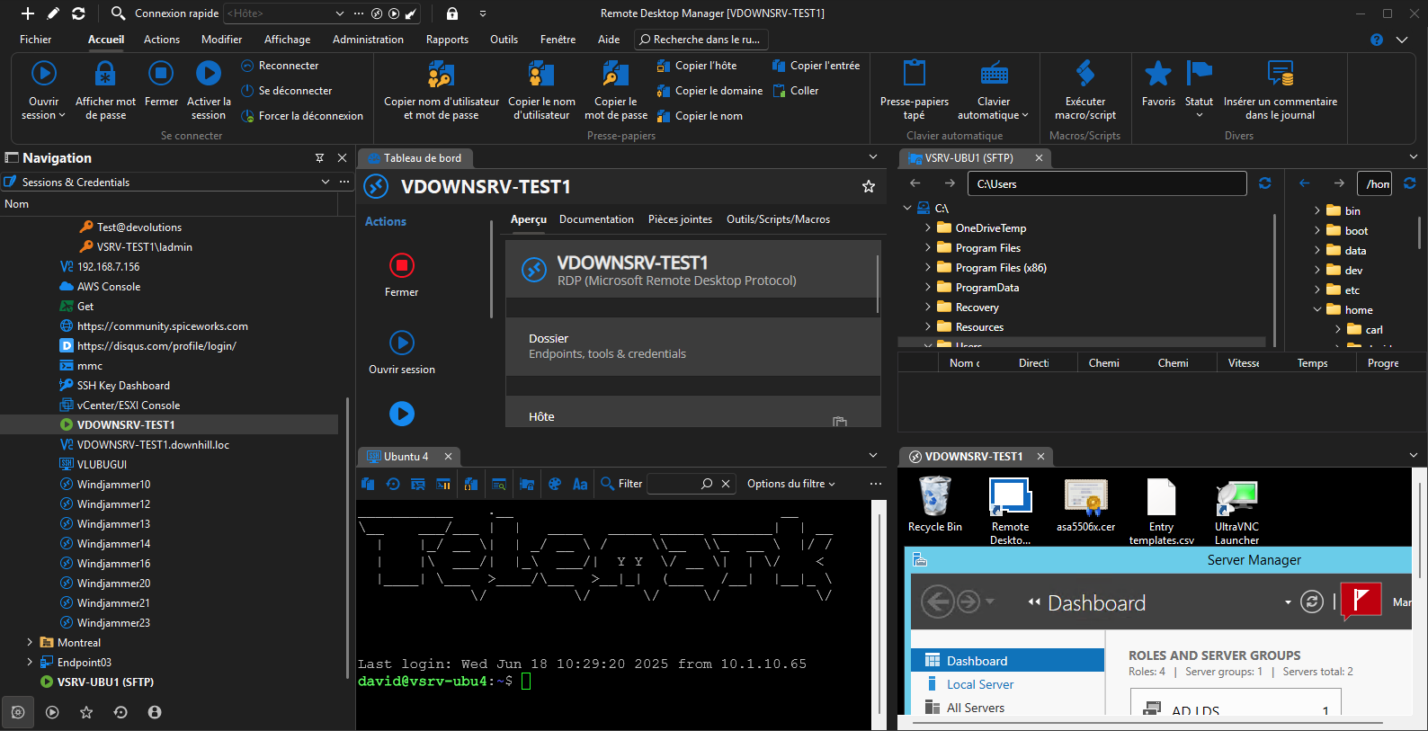Image resolution: width=1428 pixels, height=731 pixels.
Task: Expand the Montreal folder
Action: tap(30, 642)
